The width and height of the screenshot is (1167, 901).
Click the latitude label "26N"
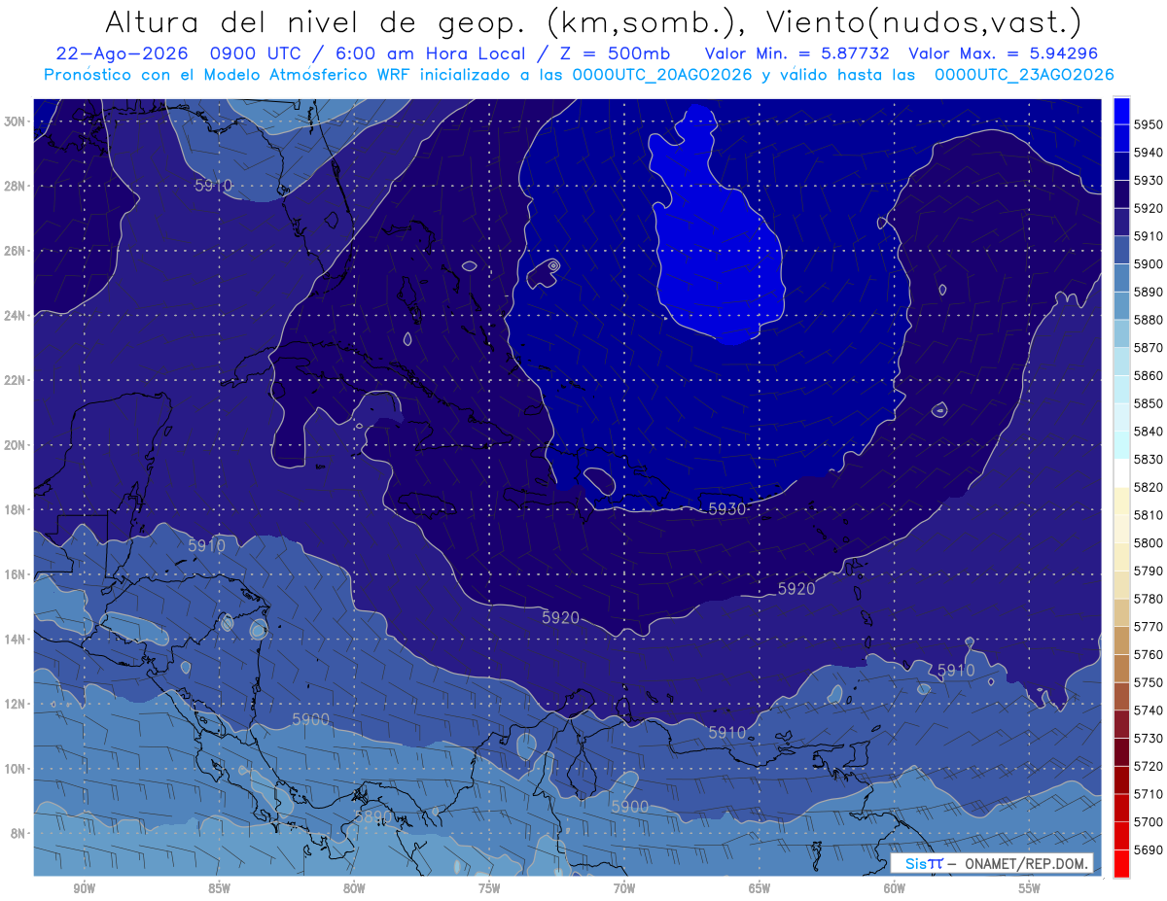coord(15,251)
